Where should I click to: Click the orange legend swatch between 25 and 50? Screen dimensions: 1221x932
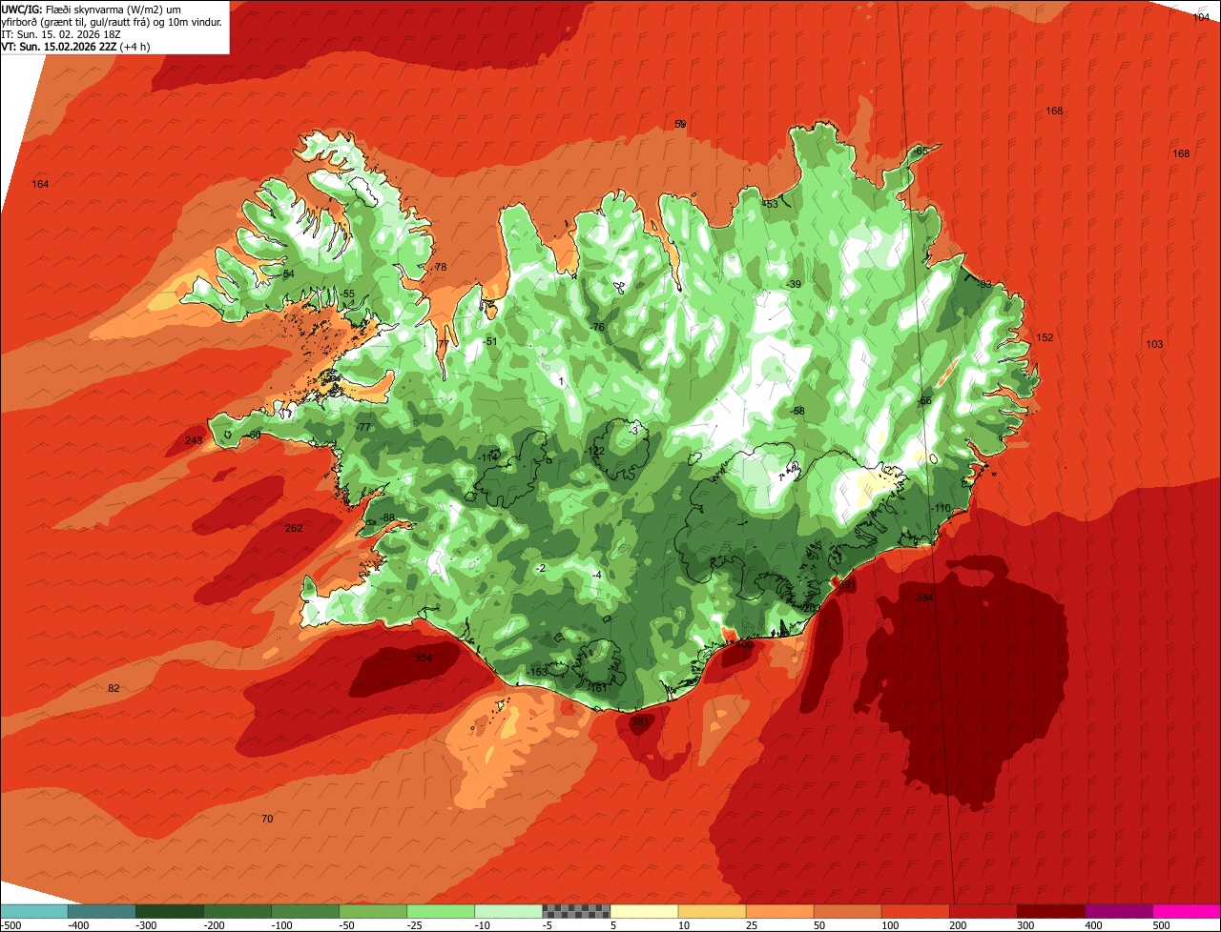click(779, 911)
